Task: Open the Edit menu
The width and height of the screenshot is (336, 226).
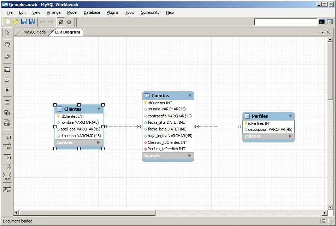Action: (22, 12)
